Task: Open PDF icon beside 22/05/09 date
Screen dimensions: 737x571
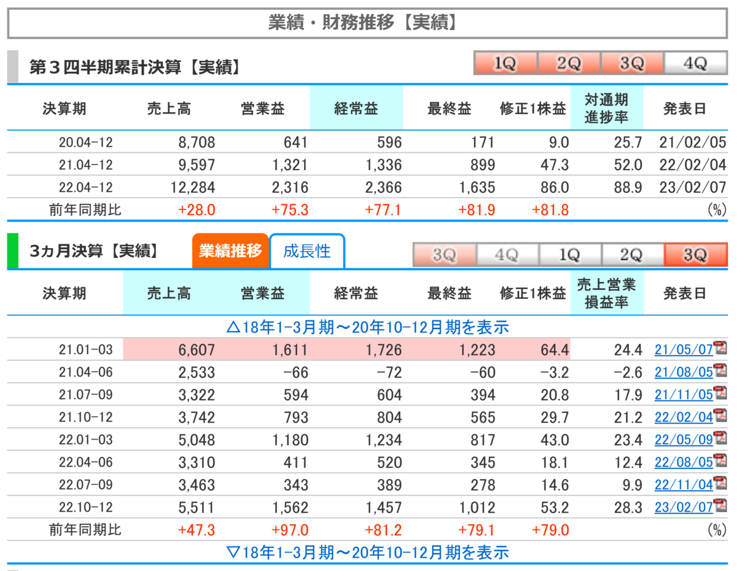Action: tap(720, 438)
